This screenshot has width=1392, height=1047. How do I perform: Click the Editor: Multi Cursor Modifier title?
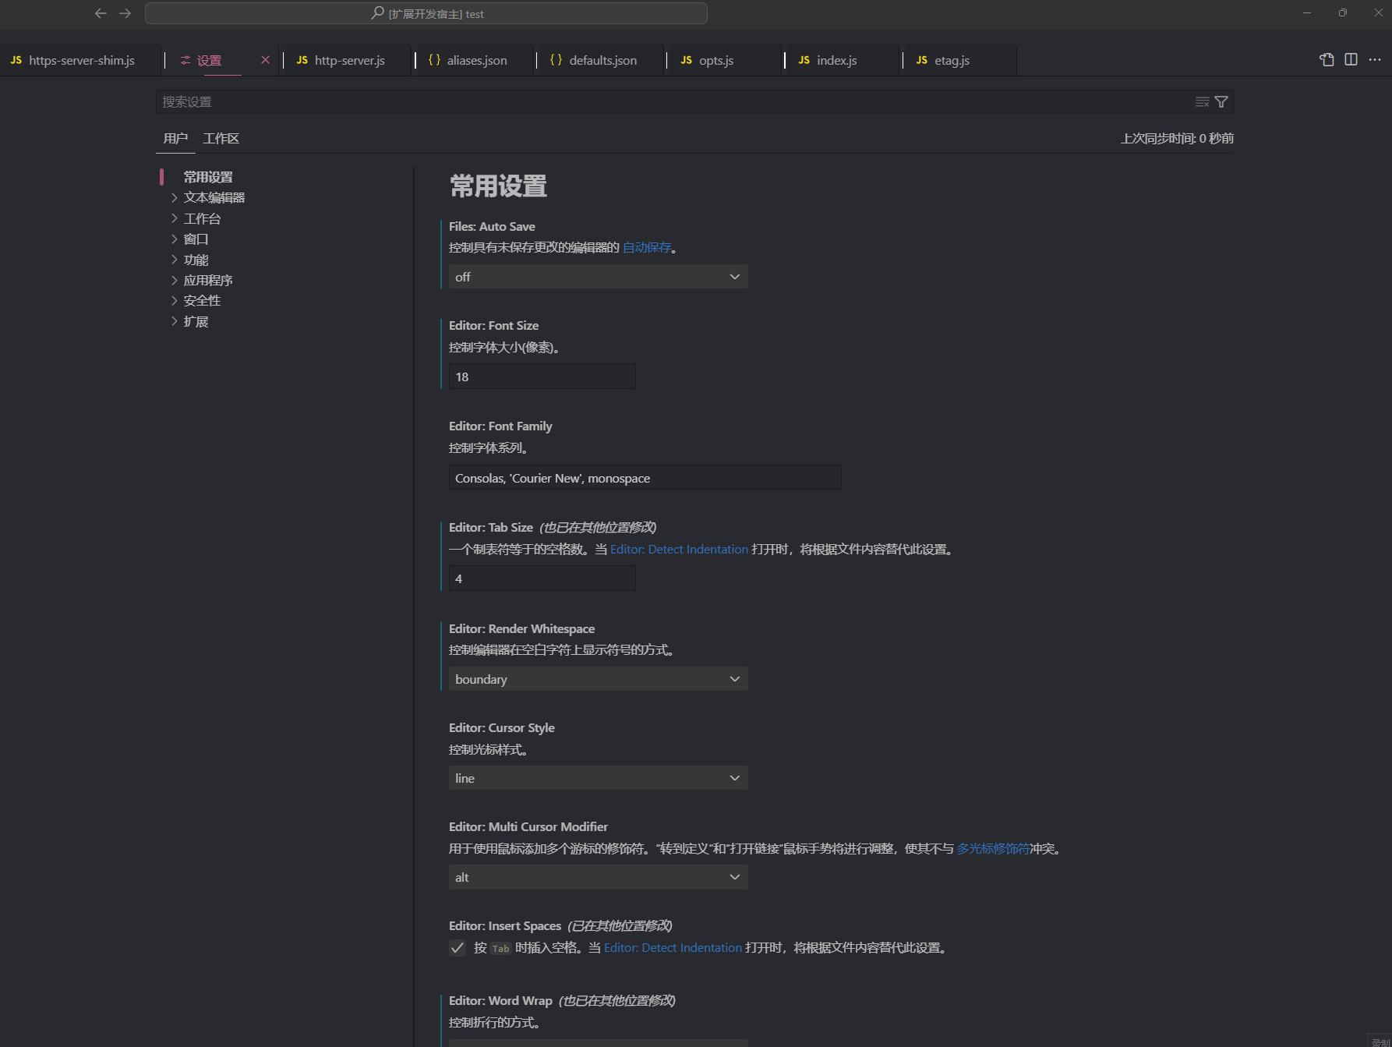point(528,827)
